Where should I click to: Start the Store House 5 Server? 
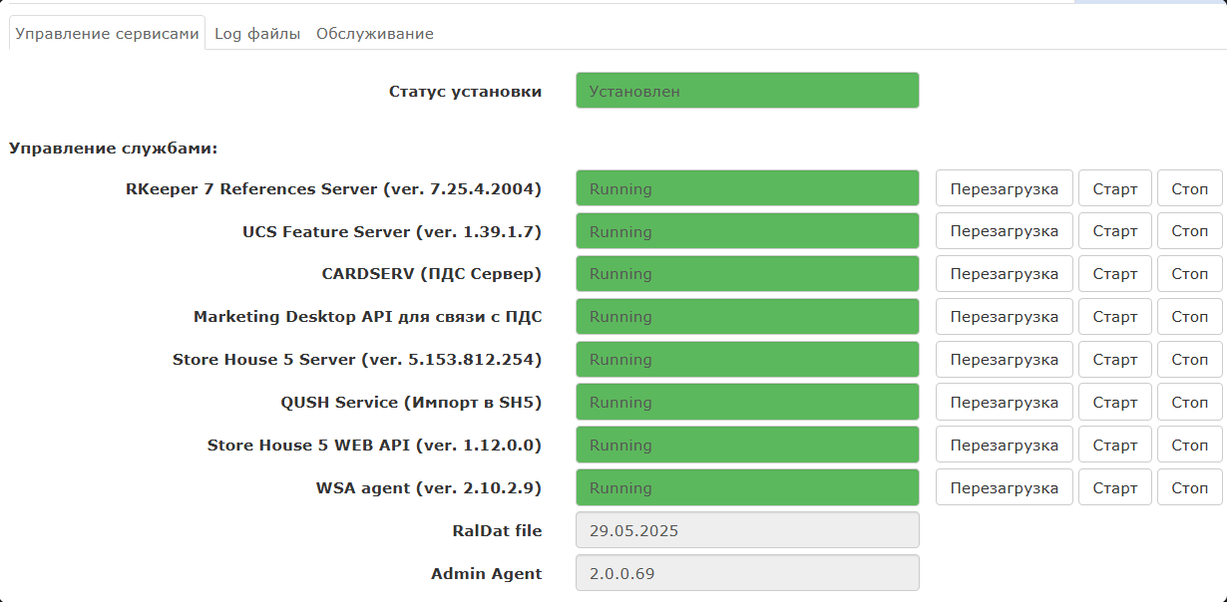[x=1114, y=360]
